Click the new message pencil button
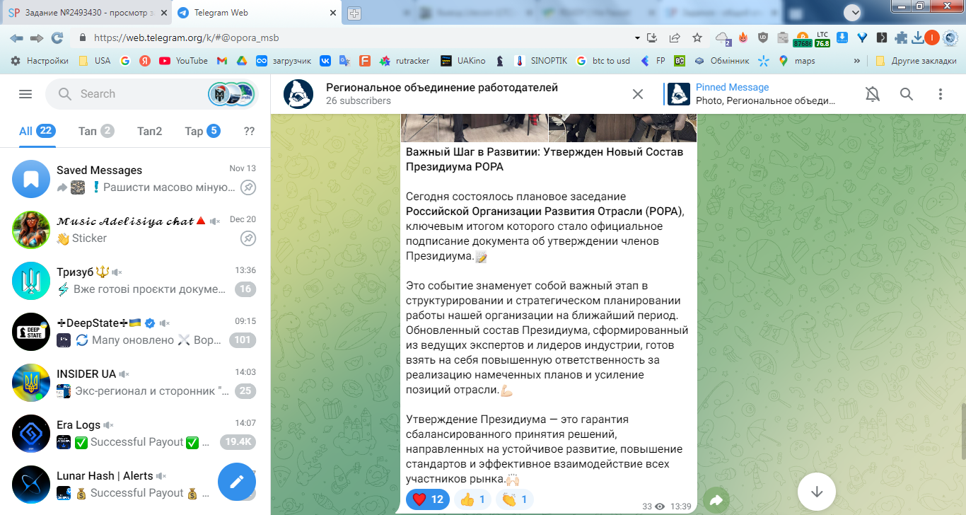 [237, 481]
